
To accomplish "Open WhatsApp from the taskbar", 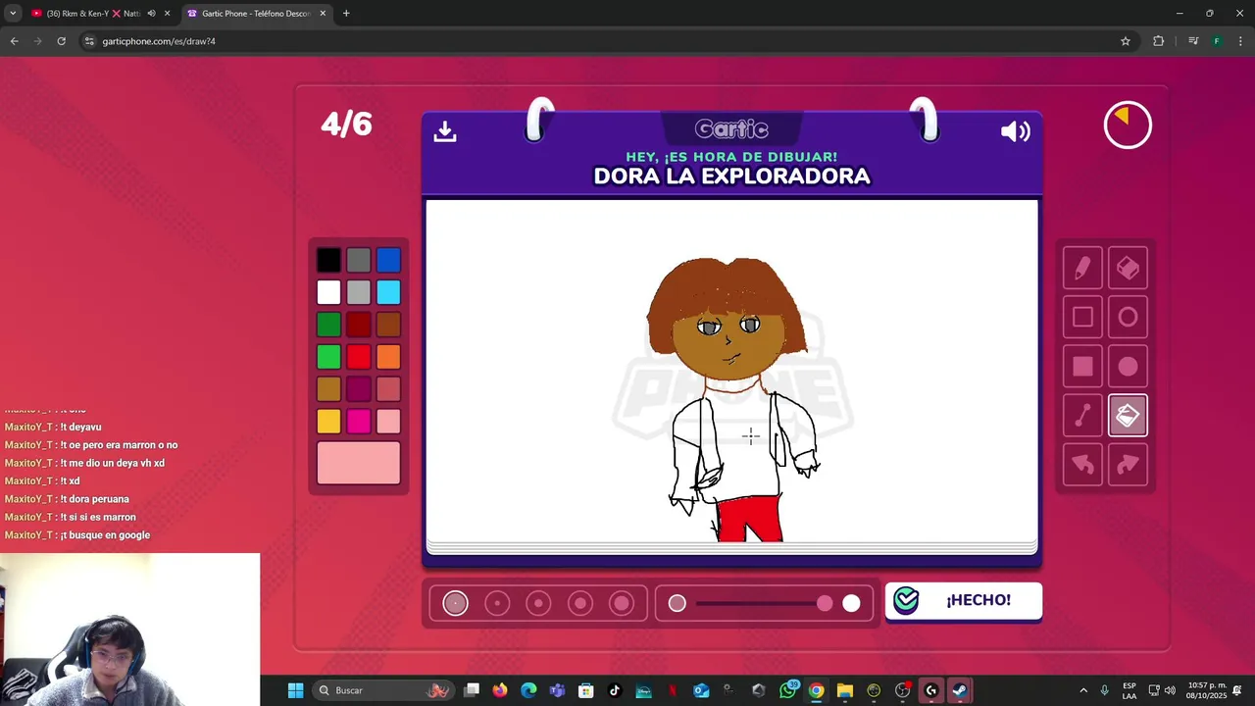I will tap(787, 690).
